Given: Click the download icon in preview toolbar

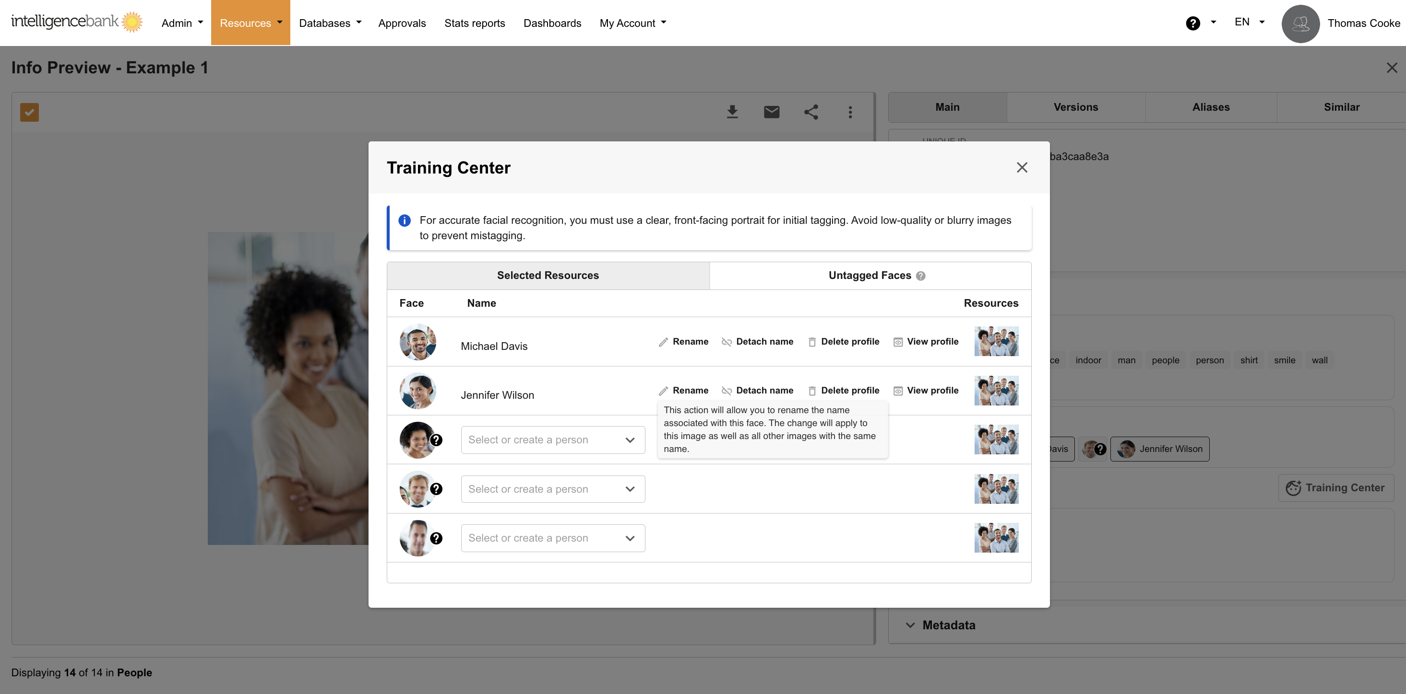Looking at the screenshot, I should (x=732, y=112).
